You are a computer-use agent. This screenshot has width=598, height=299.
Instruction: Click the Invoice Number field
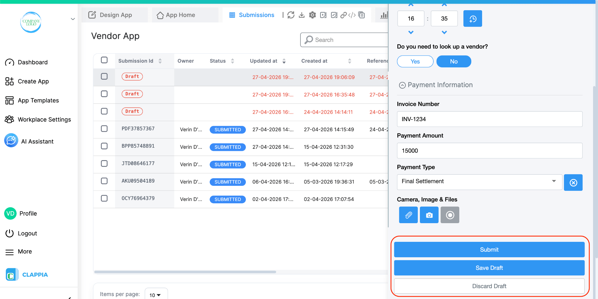(490, 119)
